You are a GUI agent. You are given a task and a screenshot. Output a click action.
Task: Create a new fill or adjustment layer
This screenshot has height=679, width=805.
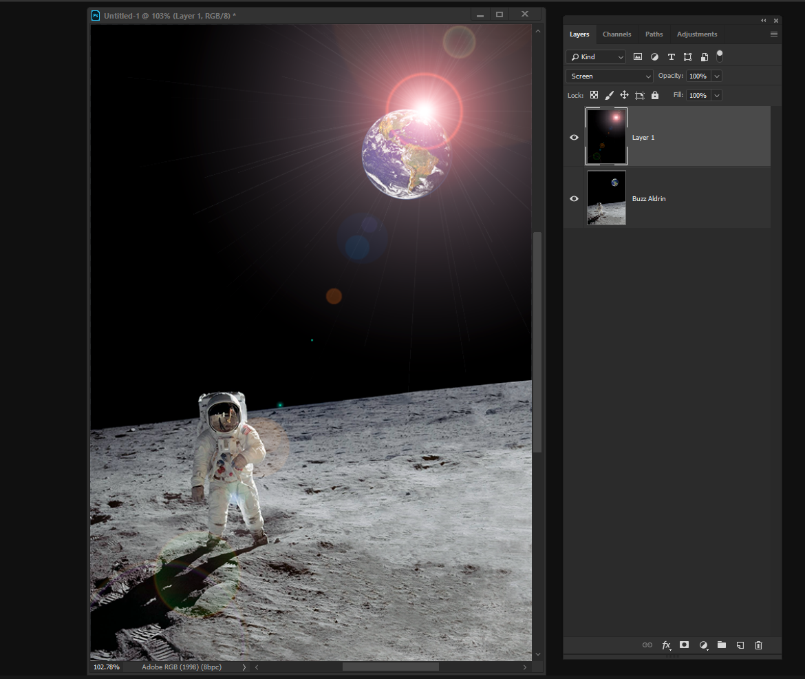click(x=702, y=645)
